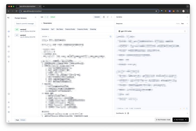Select Raw response view
196x131 pixels.
pos(182,23)
